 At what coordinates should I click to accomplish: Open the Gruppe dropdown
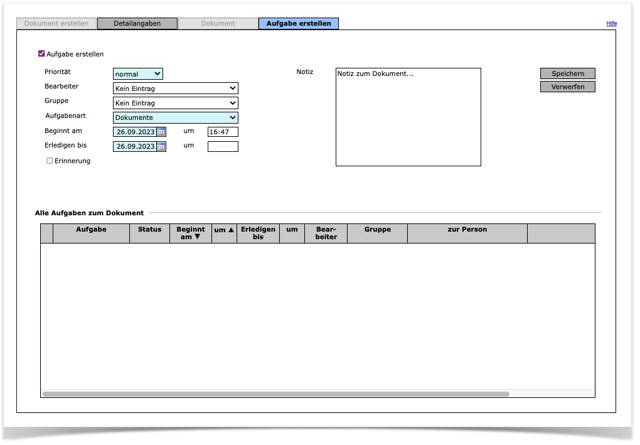[175, 103]
